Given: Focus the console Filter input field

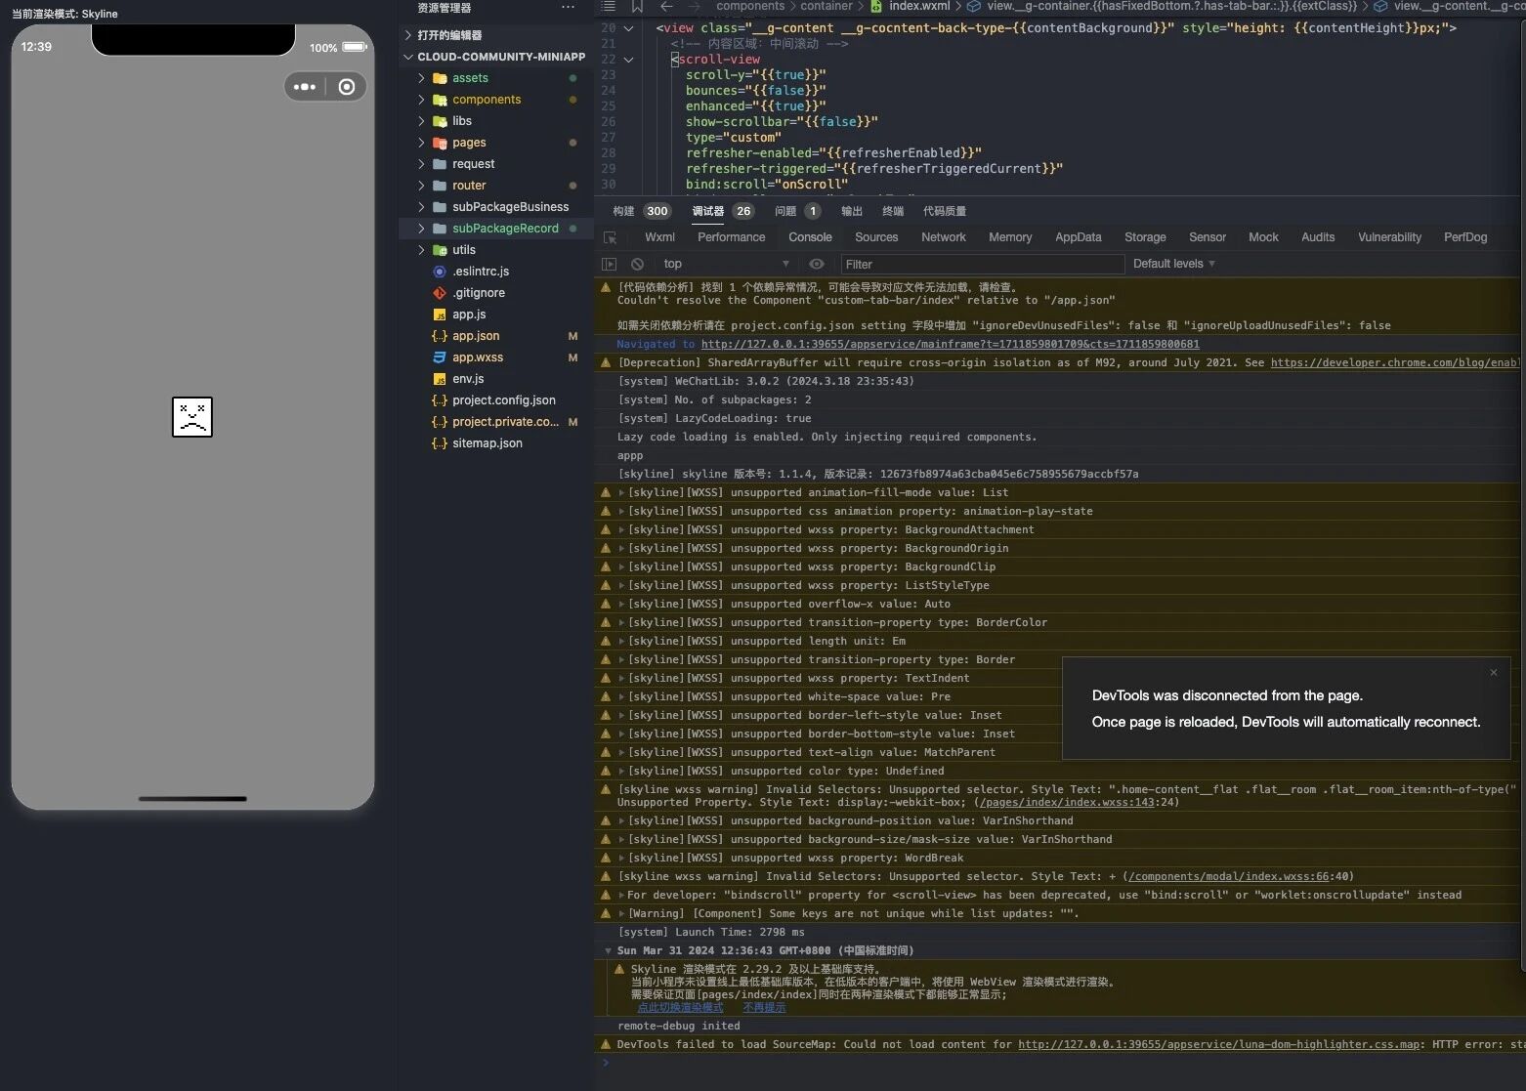Looking at the screenshot, I should 982,264.
